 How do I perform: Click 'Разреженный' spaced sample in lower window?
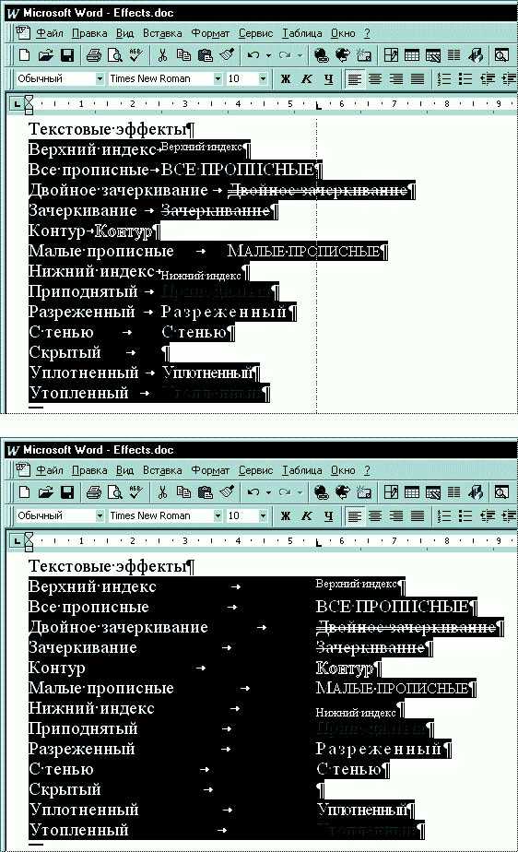(x=378, y=749)
